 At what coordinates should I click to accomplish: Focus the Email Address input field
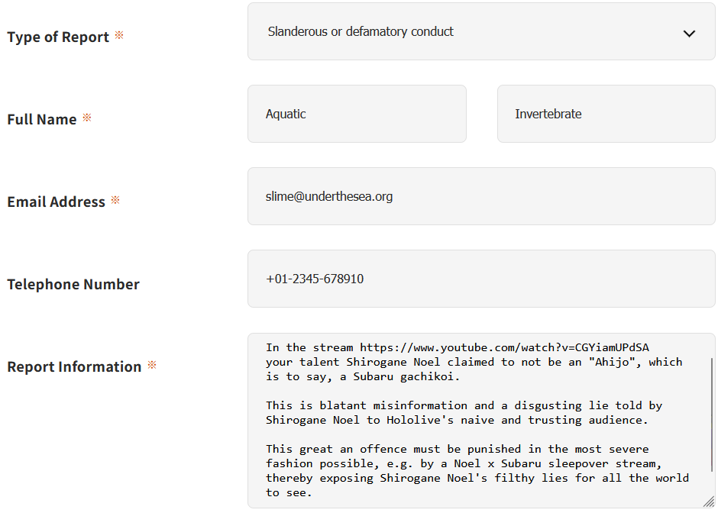coord(481,196)
